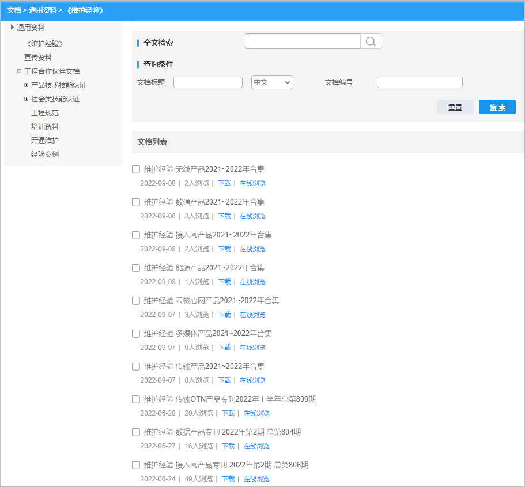
Task: Click 社会类技能认证 label in tree
Action: click(55, 99)
